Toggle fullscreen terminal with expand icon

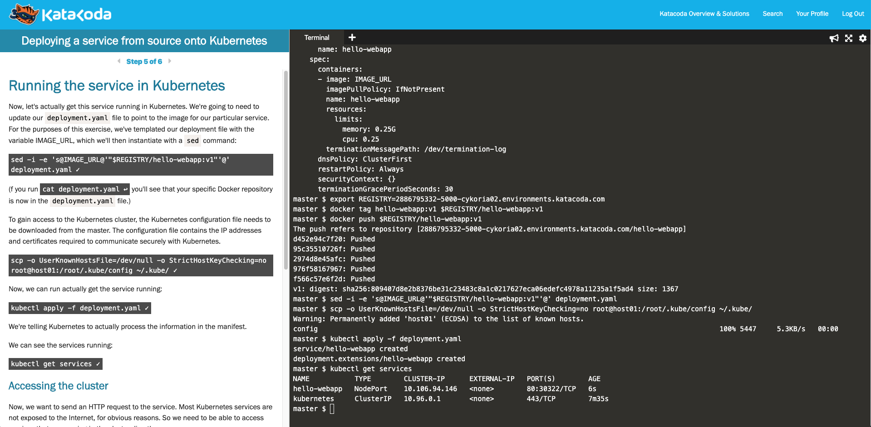848,38
